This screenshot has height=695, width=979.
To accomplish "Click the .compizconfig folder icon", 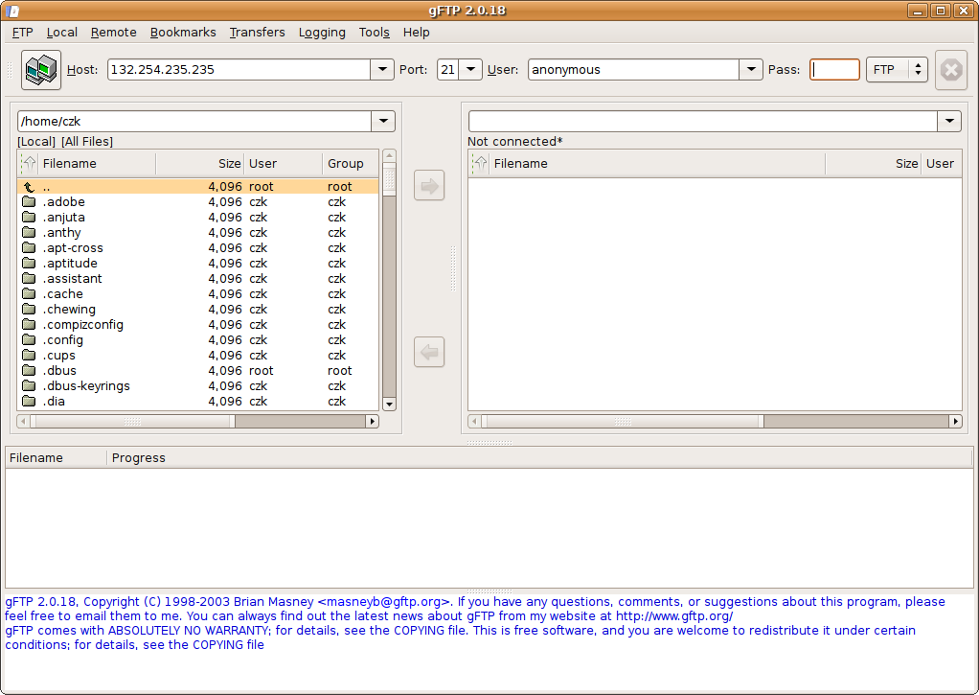I will click(29, 324).
